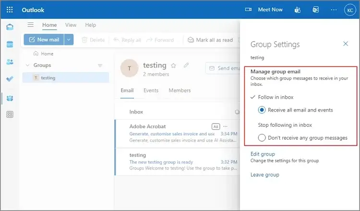Screen dimensions: 360x211
Task: Switch to the View ribbon tab
Action: [71, 25]
